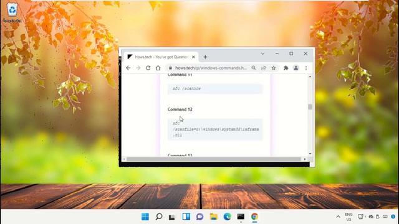Go back in Chrome browser
This screenshot has width=399, height=224.
(x=128, y=68)
